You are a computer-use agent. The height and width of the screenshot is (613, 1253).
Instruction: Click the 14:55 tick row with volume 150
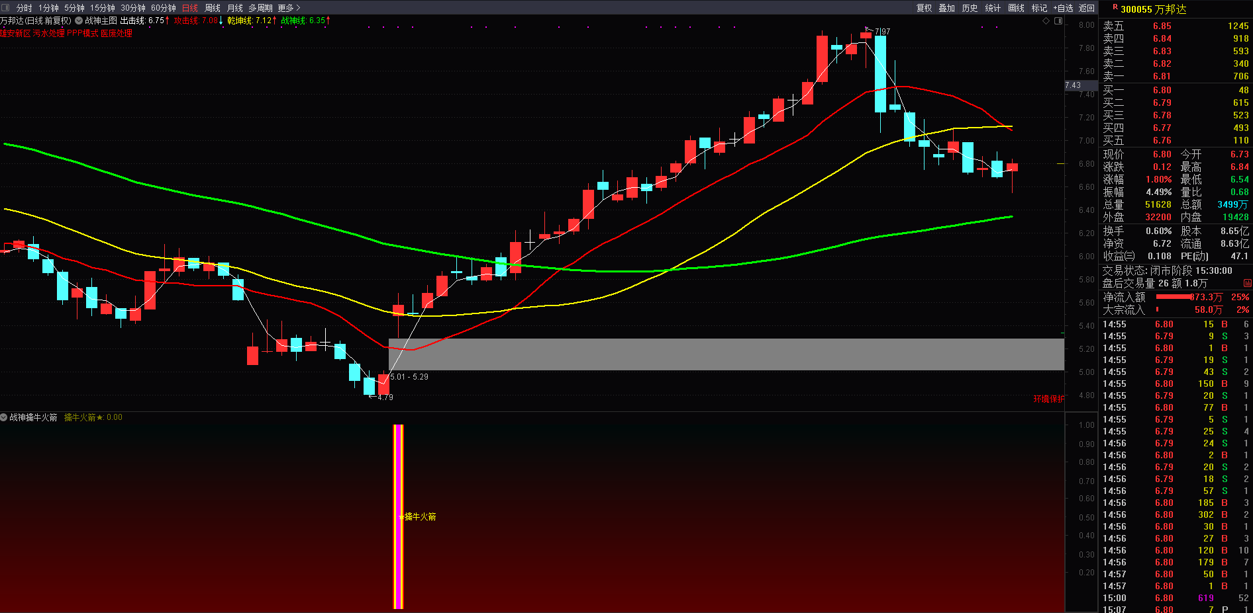pos(1176,384)
